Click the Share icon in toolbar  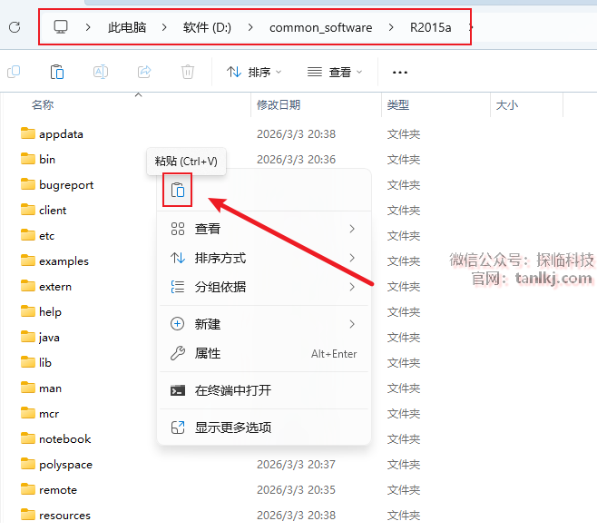[x=144, y=72]
